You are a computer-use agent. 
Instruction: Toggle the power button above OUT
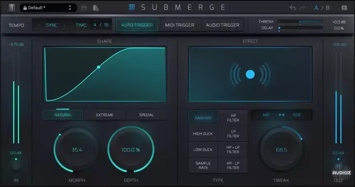(338, 166)
